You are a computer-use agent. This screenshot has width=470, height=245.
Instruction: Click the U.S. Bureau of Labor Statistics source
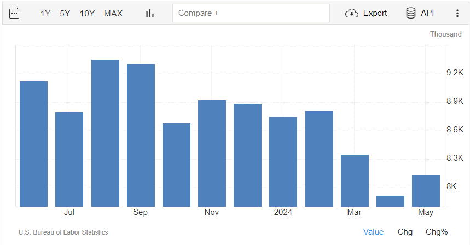click(63, 232)
